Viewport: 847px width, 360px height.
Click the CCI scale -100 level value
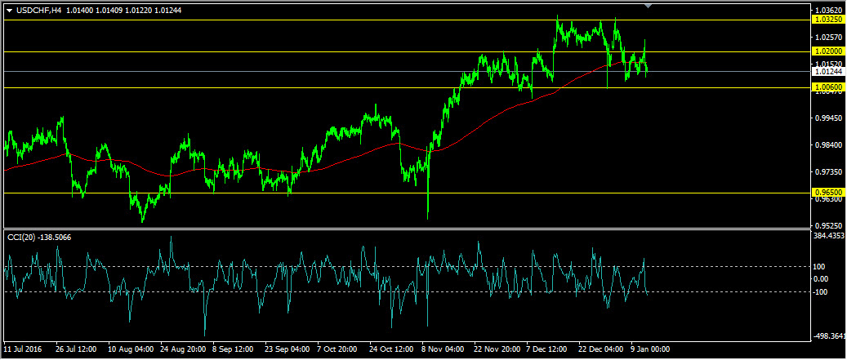click(821, 292)
